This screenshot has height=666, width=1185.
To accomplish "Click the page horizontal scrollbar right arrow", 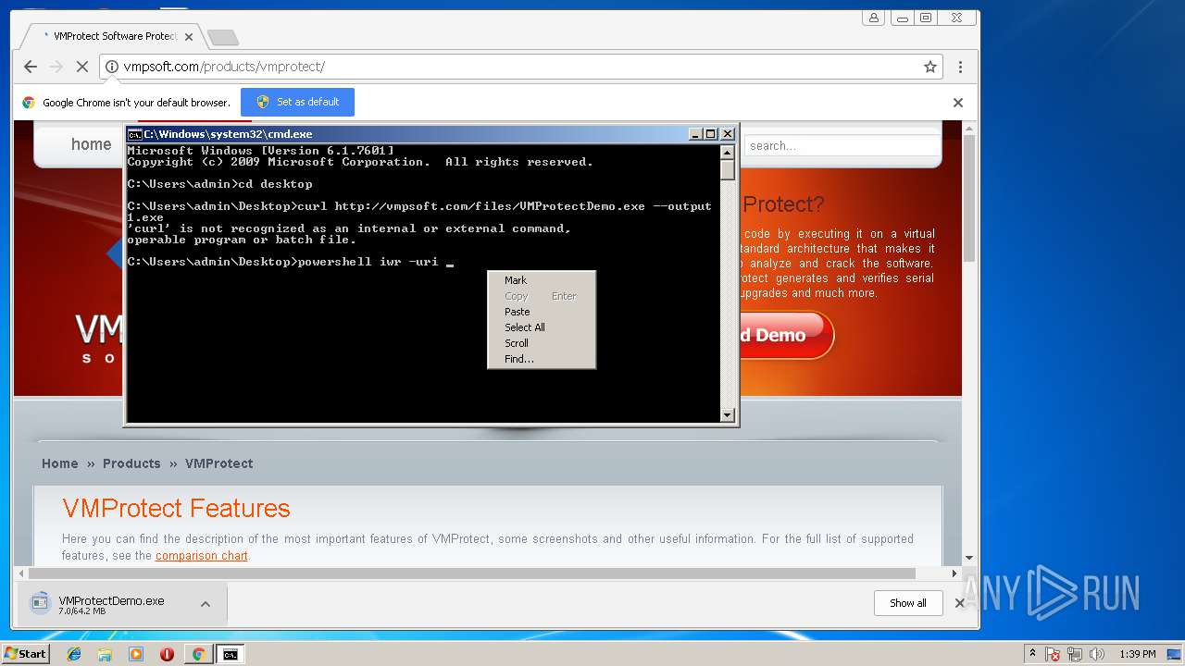I will [954, 573].
